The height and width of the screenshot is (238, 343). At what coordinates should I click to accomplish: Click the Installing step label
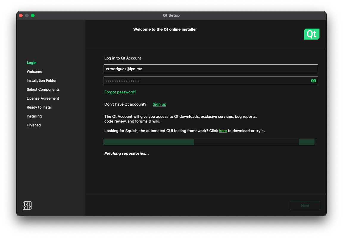pyautogui.click(x=34, y=116)
